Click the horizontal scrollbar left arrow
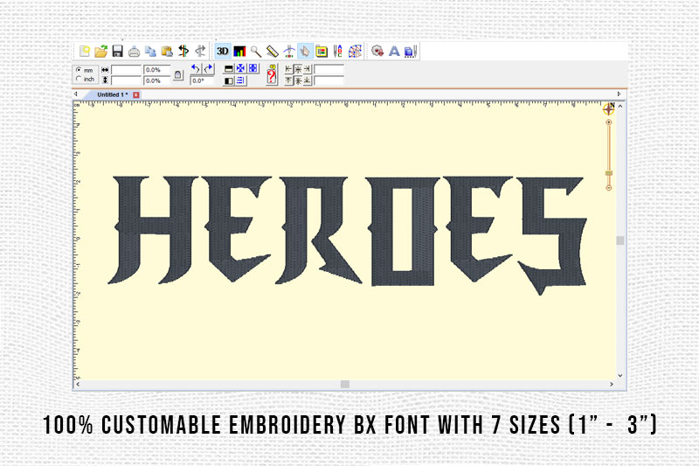 (x=78, y=384)
